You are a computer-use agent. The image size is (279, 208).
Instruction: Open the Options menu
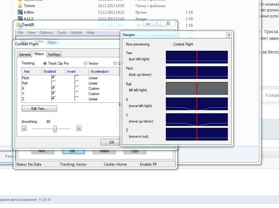click(x=46, y=32)
